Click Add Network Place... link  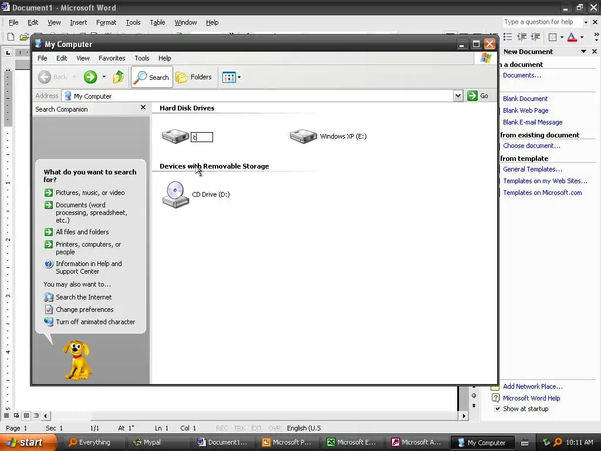click(533, 386)
